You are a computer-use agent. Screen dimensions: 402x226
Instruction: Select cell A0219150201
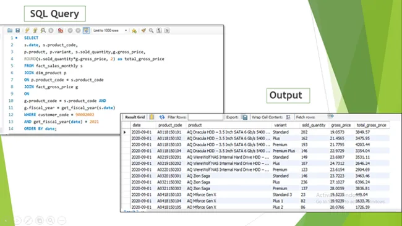(169, 157)
